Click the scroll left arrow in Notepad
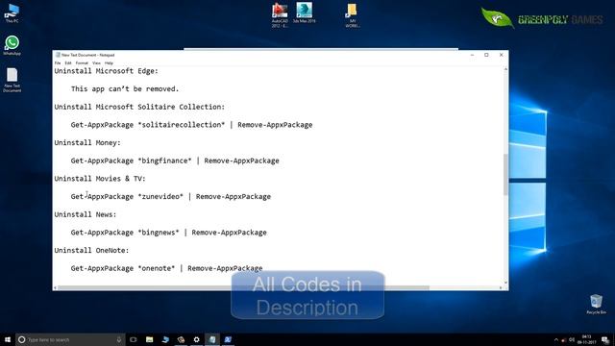The height and width of the screenshot is (346, 615). pyautogui.click(x=55, y=288)
